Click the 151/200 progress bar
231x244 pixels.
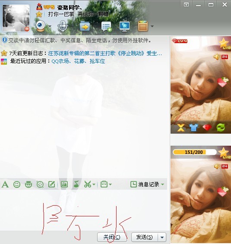195,152
